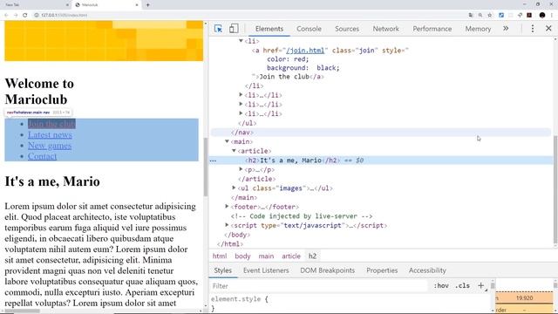Switch to the Sources tab

(x=347, y=29)
